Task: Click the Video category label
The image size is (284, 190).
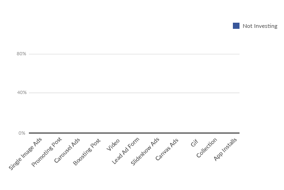Action: click(x=113, y=145)
